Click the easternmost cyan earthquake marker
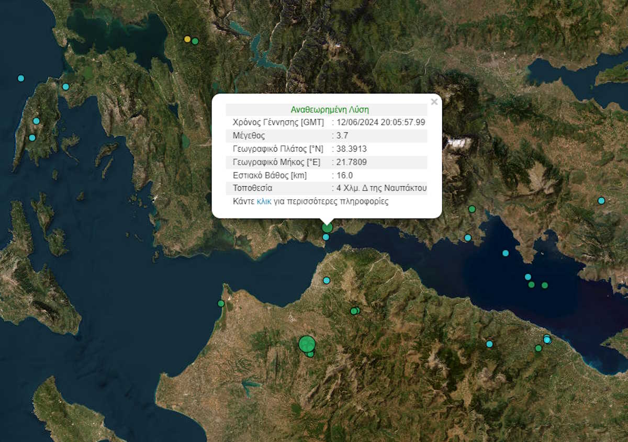Screen dimensions: 628x442 click(601, 200)
